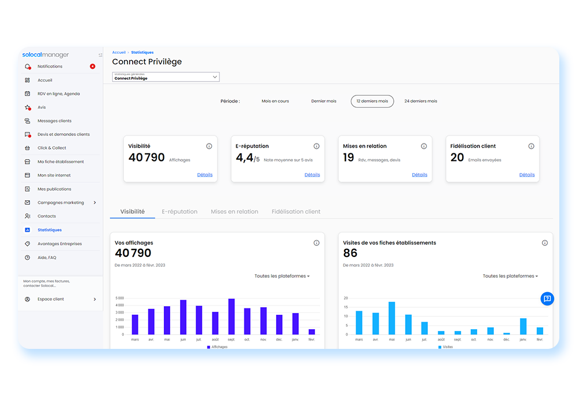Click the Messages clients chat icon

pyautogui.click(x=27, y=121)
